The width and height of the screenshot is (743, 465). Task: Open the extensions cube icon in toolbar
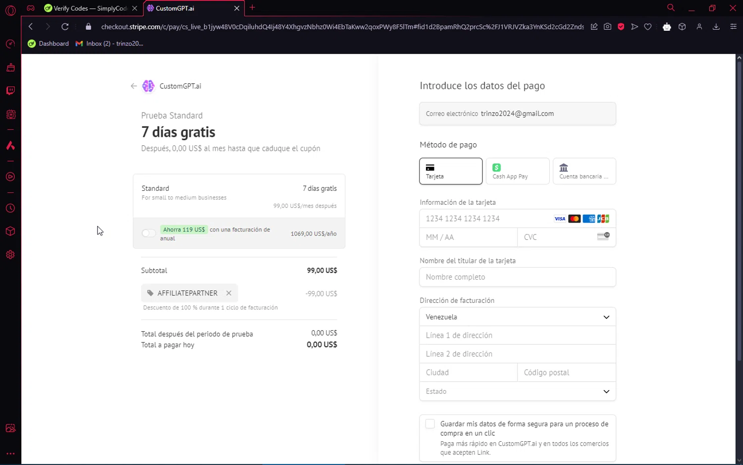coord(682,27)
